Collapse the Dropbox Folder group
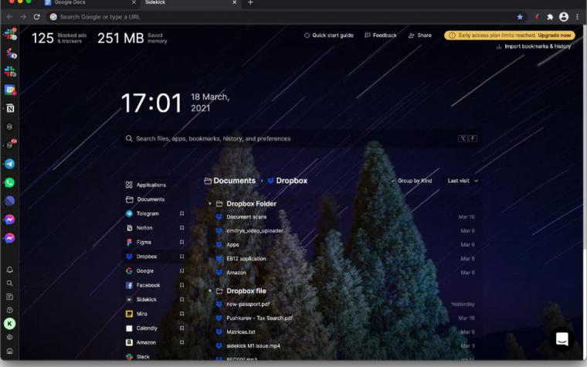 [210, 204]
